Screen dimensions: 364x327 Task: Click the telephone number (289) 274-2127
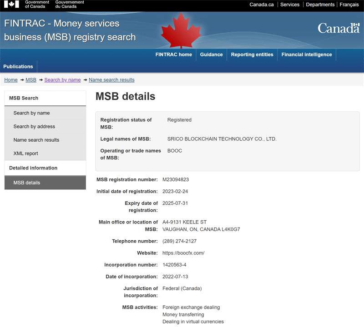tap(179, 241)
